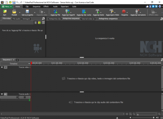
Task: Click the add folder icon in file bin
Action: (39, 23)
